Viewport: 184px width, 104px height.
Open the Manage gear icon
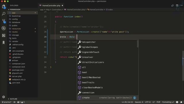[x=4, y=97]
